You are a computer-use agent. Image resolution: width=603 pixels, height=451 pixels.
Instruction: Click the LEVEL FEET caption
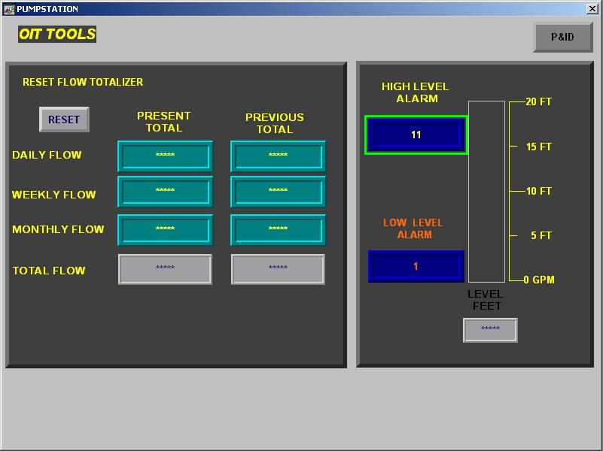point(486,300)
